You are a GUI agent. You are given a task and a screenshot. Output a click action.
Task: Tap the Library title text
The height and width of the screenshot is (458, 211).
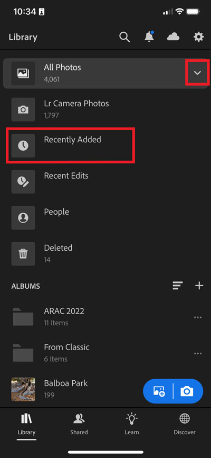(x=23, y=38)
